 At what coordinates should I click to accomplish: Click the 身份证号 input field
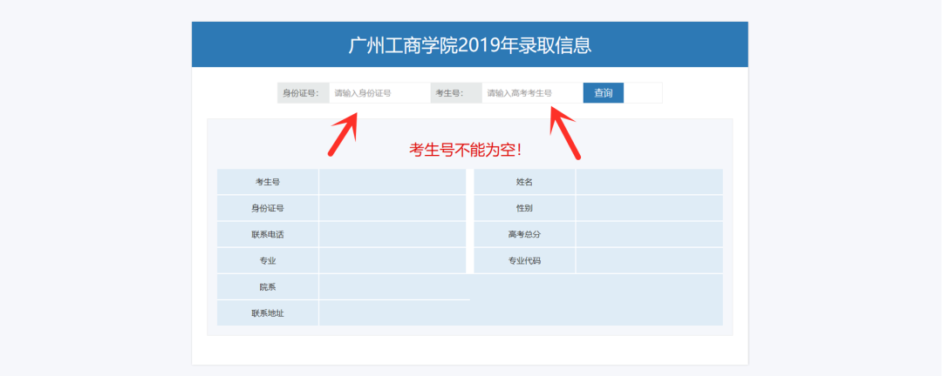coord(379,93)
